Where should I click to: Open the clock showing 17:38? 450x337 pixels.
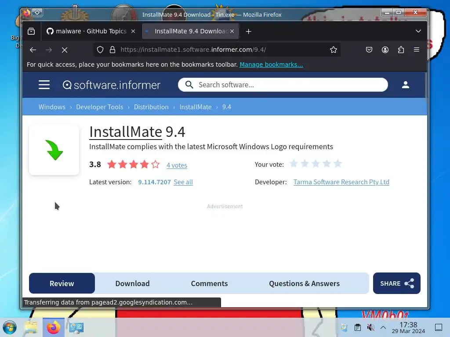(x=408, y=327)
